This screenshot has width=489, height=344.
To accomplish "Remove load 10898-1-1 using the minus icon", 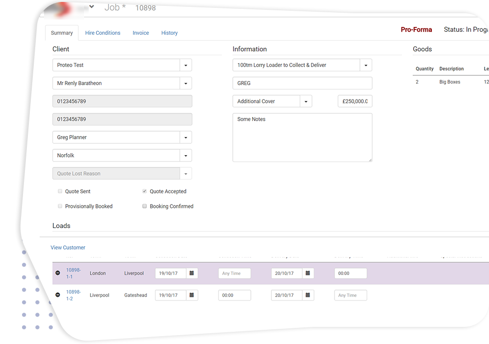I will click(59, 273).
